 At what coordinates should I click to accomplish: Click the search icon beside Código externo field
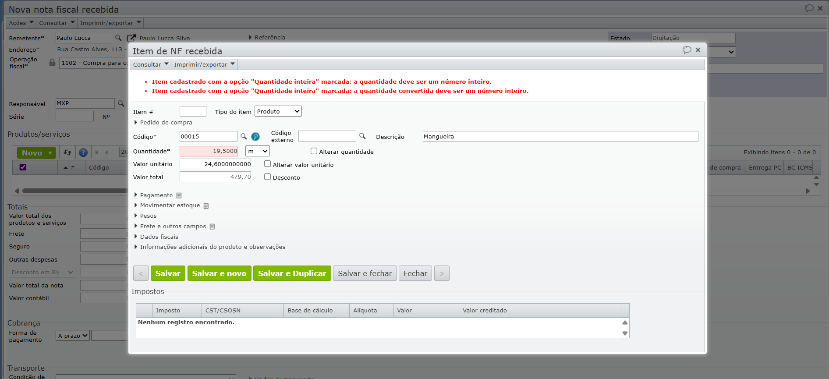[x=362, y=136]
